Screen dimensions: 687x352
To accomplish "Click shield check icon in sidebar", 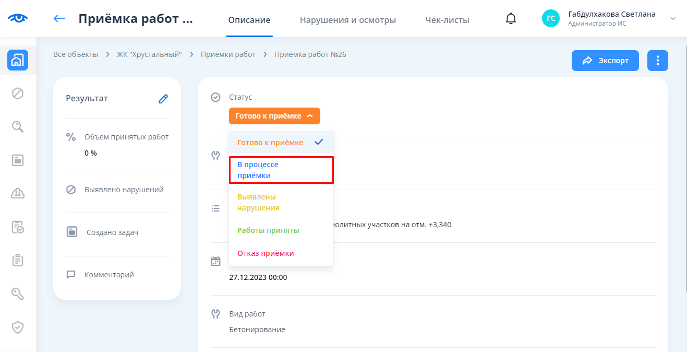I will pyautogui.click(x=18, y=327).
